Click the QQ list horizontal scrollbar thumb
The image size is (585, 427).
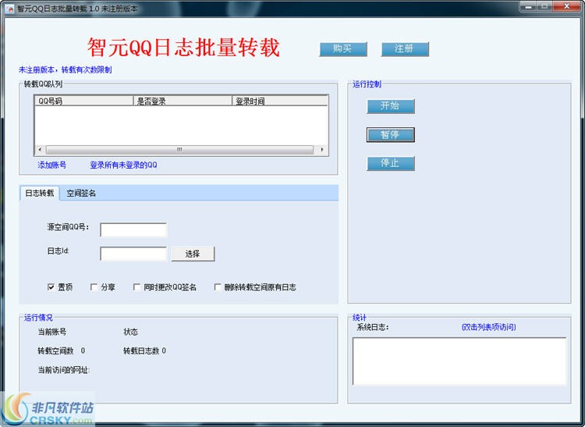[x=179, y=150]
